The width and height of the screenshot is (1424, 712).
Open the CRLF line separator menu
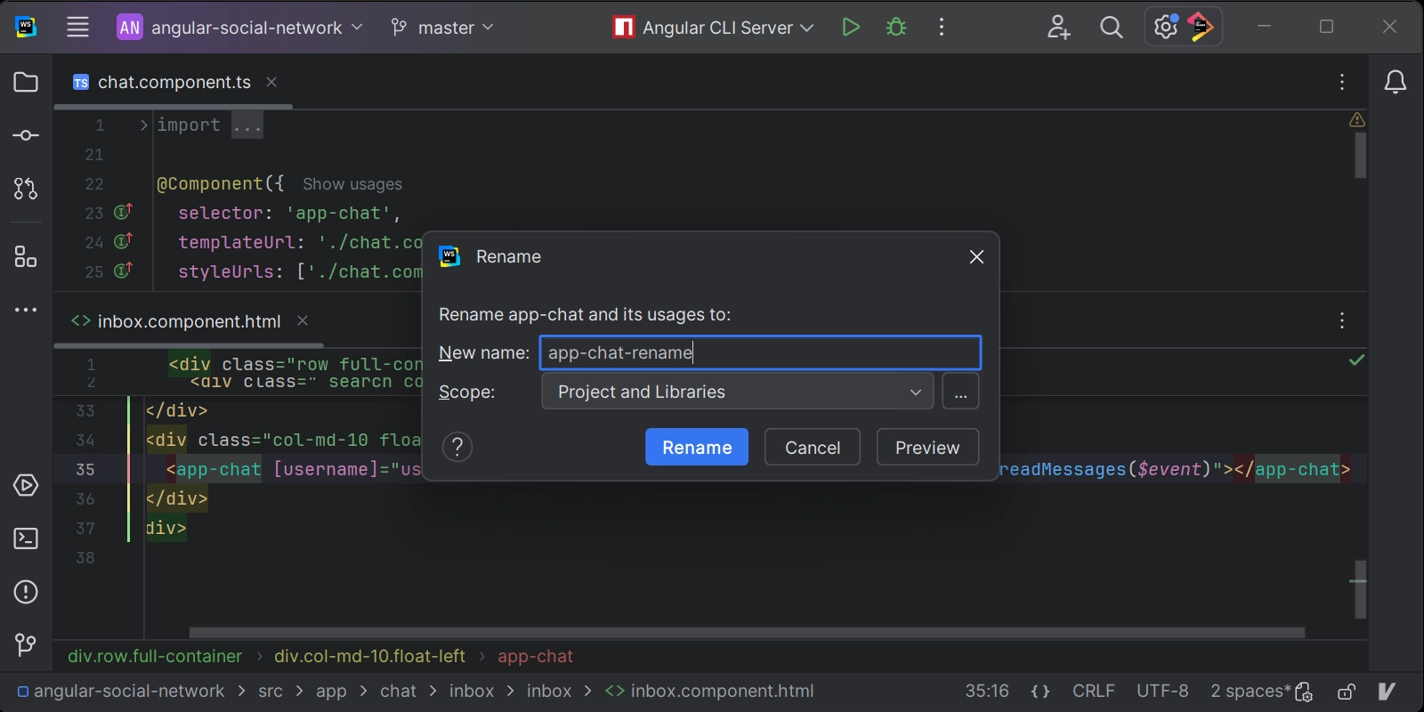[x=1094, y=692]
